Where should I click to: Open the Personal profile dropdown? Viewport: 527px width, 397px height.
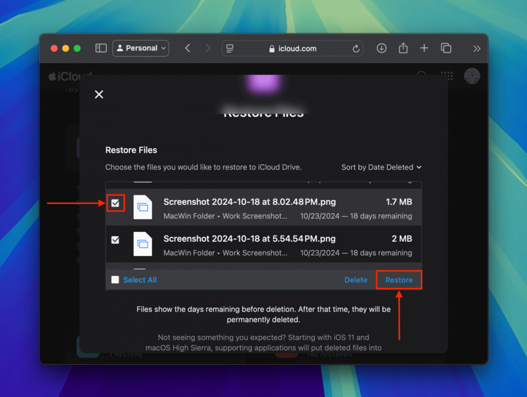click(x=141, y=48)
